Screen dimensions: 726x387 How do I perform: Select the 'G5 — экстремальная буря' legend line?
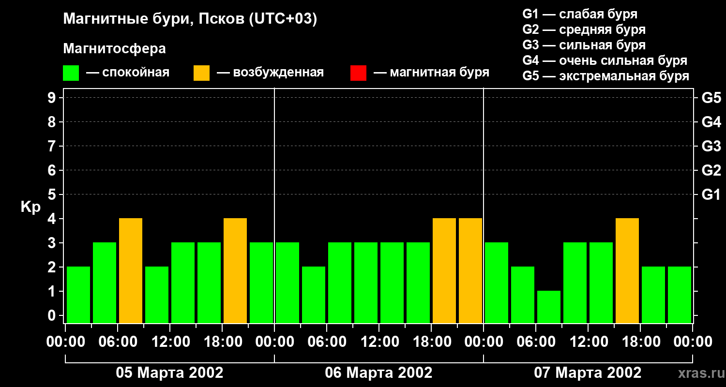(605, 76)
